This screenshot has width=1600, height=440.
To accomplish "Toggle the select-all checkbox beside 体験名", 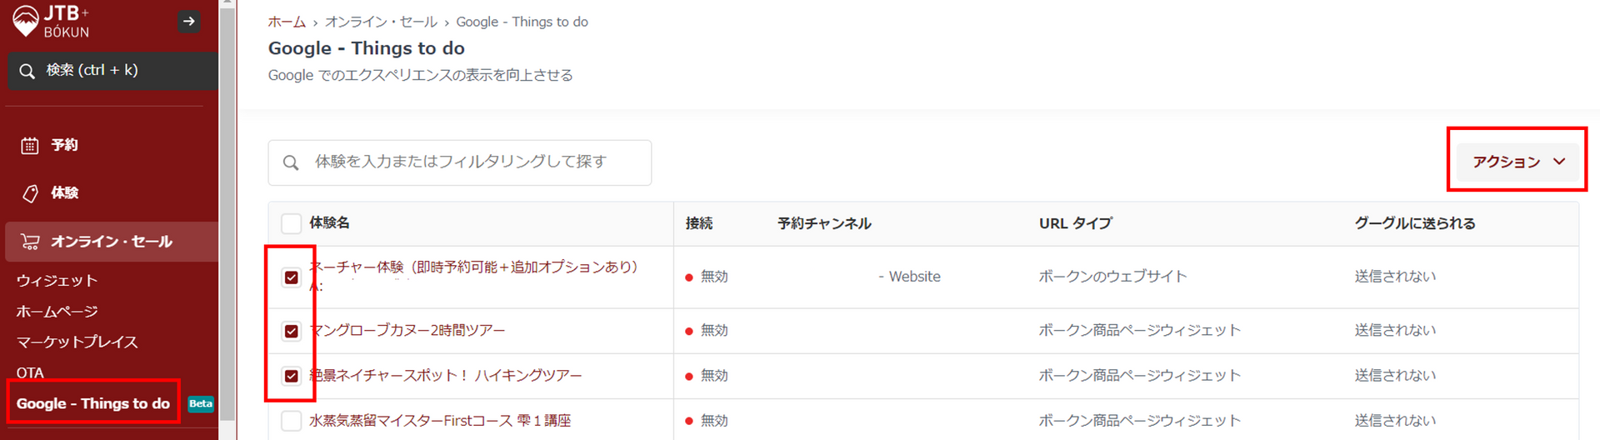I will [x=291, y=223].
